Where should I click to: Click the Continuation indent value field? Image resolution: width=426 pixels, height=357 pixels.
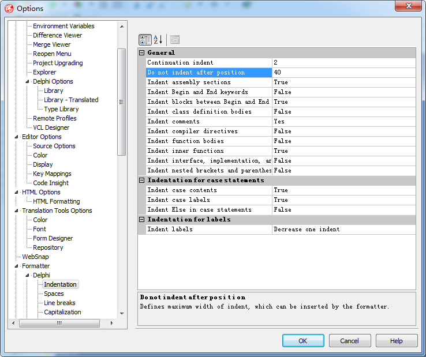(343, 62)
